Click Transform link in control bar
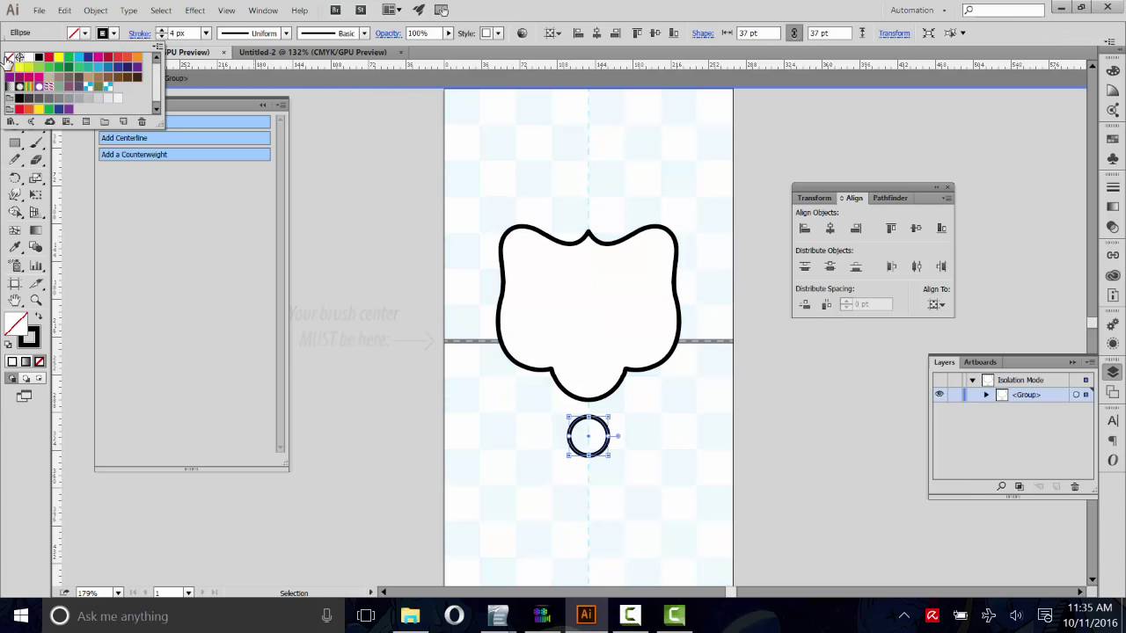 click(894, 33)
